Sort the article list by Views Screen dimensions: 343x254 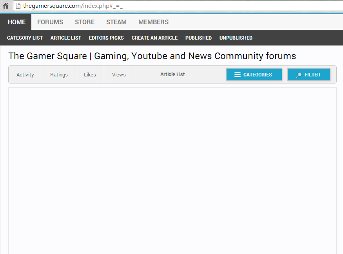pyautogui.click(x=119, y=74)
